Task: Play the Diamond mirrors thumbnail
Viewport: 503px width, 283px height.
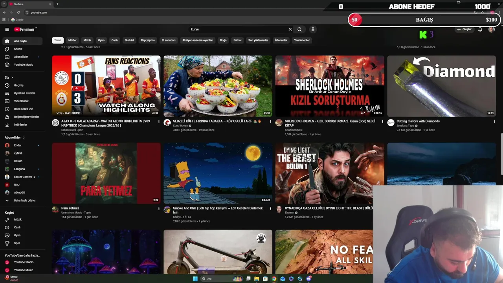Action: [441, 86]
